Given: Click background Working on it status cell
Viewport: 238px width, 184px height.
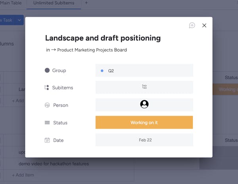Looking at the screenshot, I should tap(225, 89).
